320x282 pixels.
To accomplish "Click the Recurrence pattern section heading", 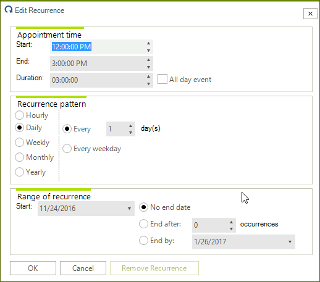I will [x=52, y=104].
